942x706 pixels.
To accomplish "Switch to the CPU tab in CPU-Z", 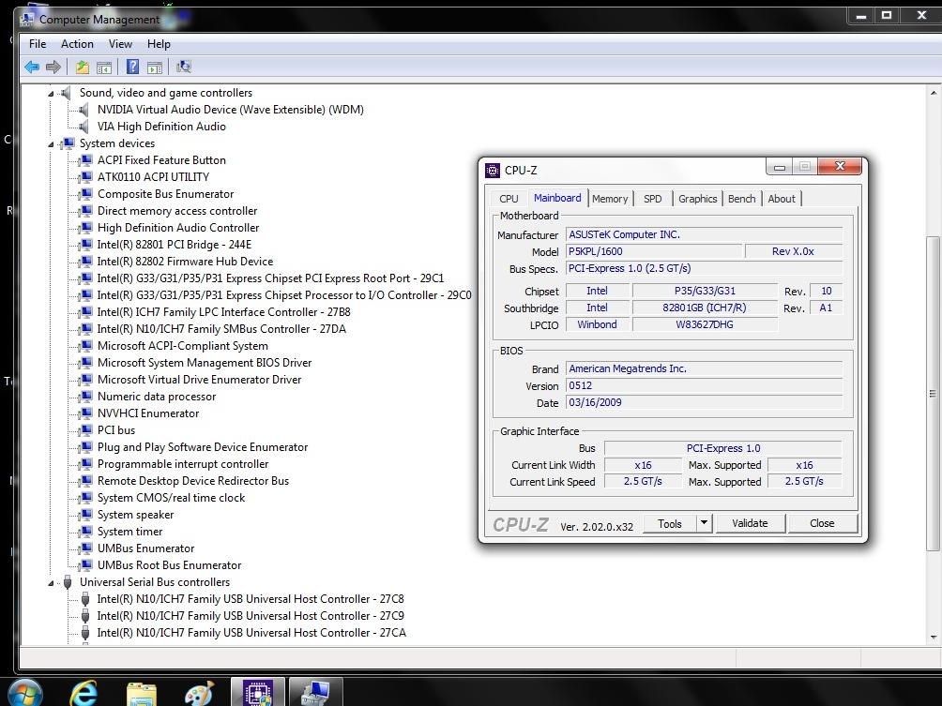I will click(x=509, y=199).
